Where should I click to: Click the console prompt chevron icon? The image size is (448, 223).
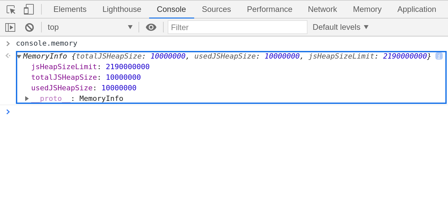pyautogui.click(x=8, y=112)
